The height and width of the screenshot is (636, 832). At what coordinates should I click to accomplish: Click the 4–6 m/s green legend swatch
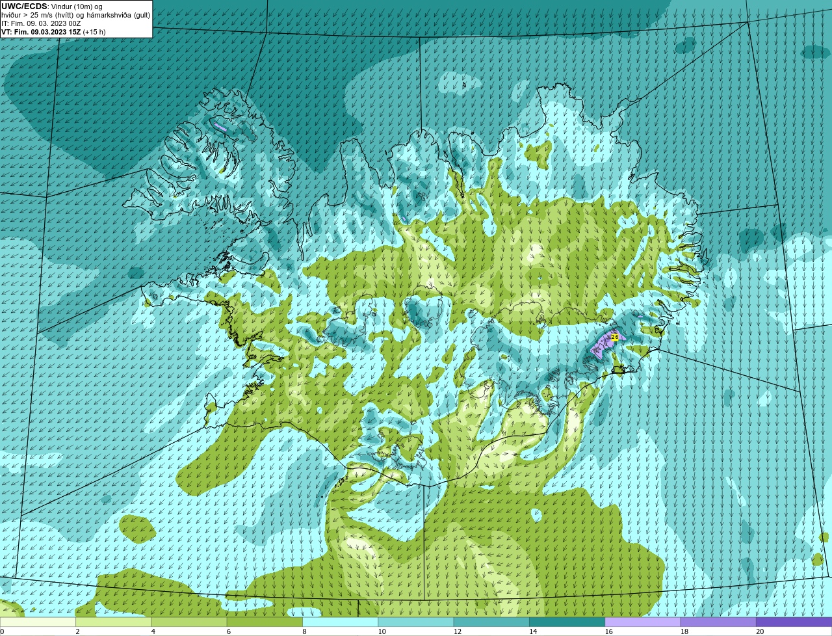point(190,622)
